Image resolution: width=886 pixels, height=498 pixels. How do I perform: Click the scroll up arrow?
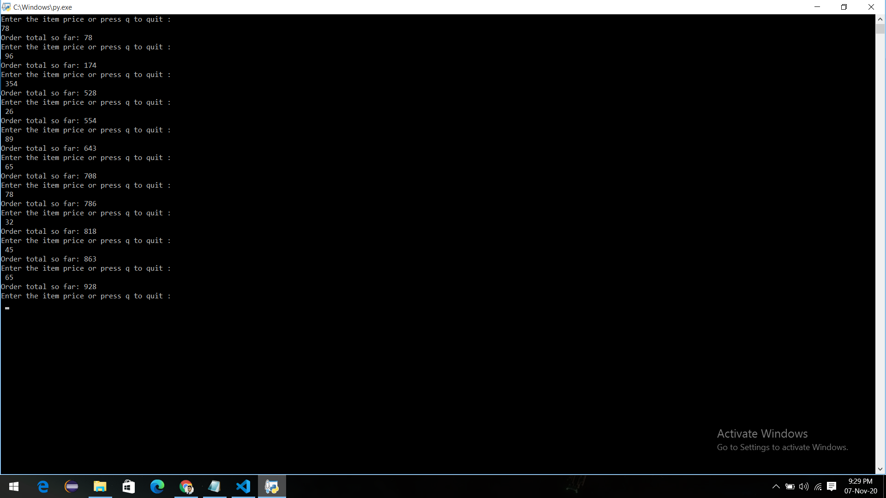880,19
